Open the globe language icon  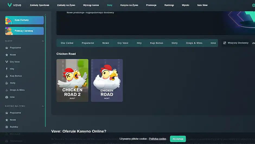(x=253, y=5)
